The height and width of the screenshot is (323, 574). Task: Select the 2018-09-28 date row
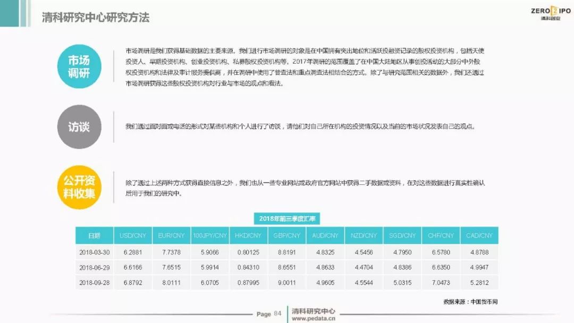pyautogui.click(x=94, y=283)
